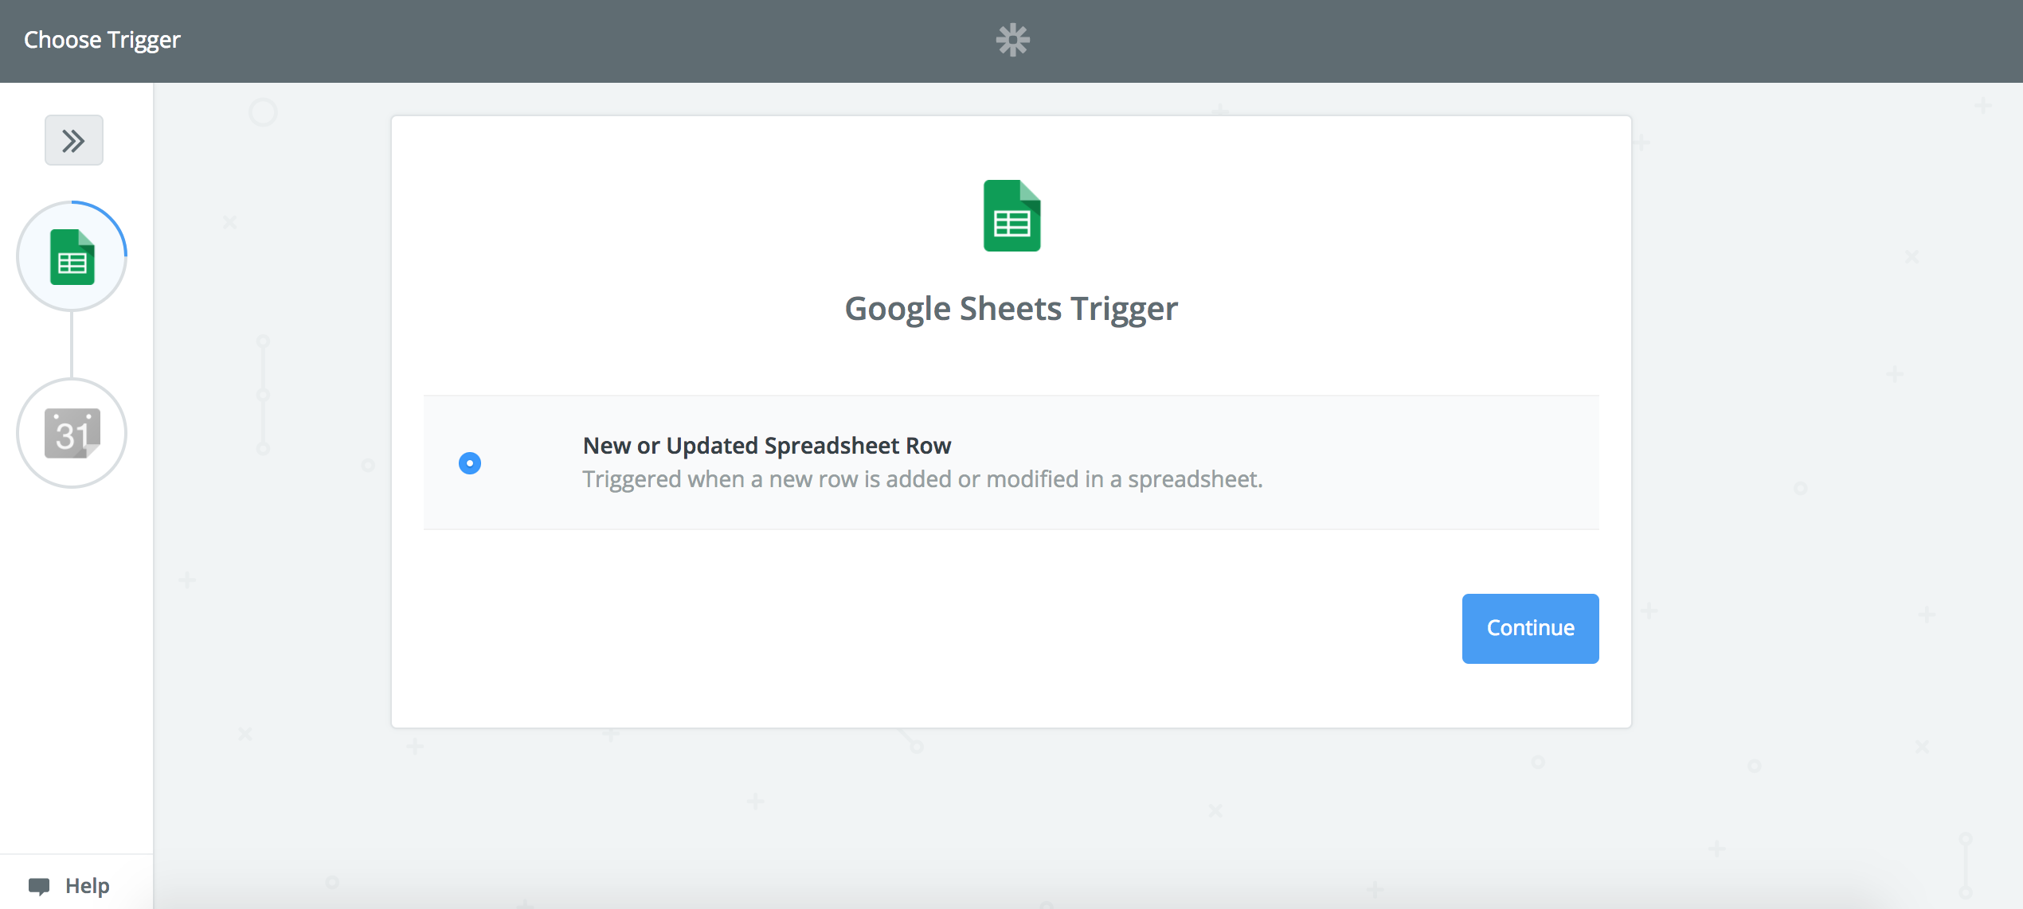
Task: Expand the sidebar with double-chevron button
Action: tap(73, 141)
